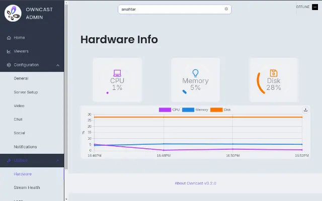Click the sidebar vertical scrollbar
The width and height of the screenshot is (322, 201).
coord(66,86)
